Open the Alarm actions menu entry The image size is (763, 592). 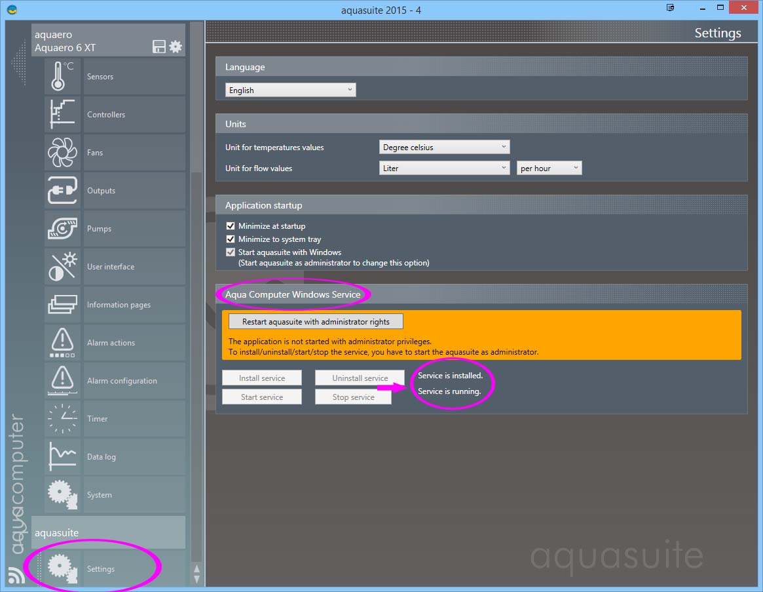(134, 342)
